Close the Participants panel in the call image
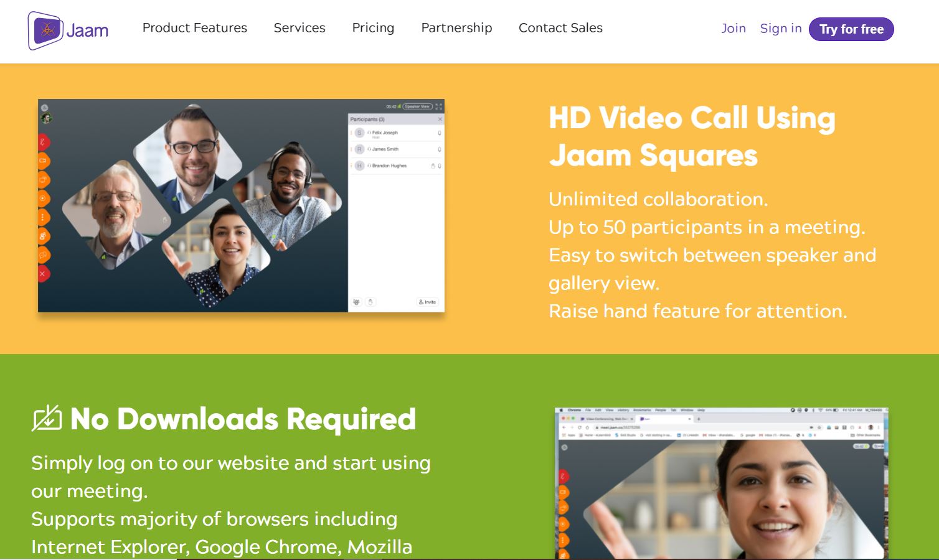Screen dimensions: 939x560 point(440,119)
